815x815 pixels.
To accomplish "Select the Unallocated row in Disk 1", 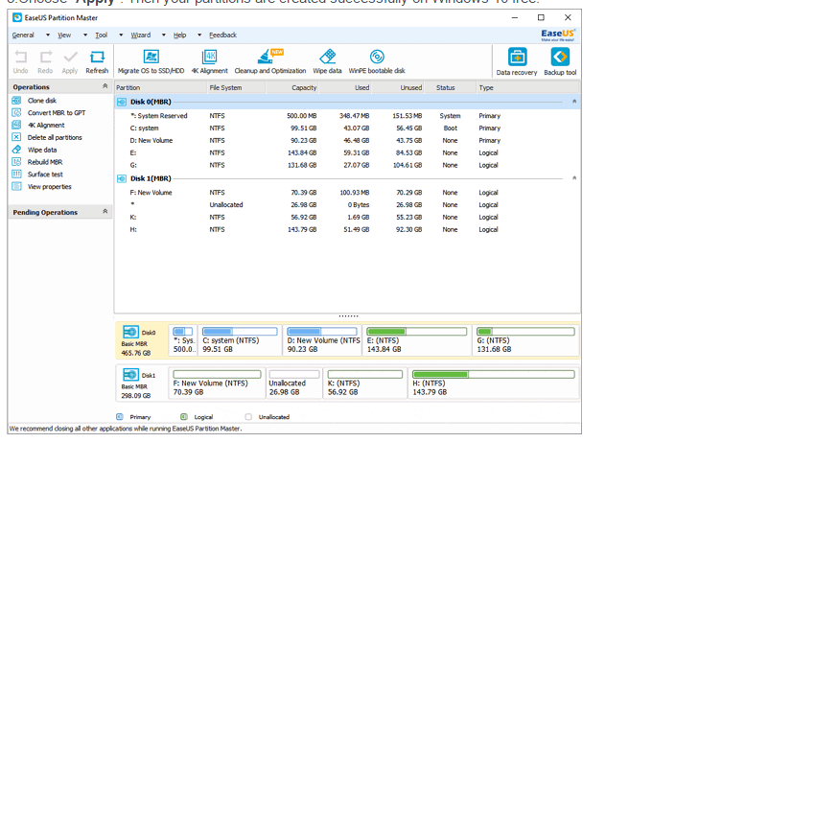I will [x=347, y=205].
